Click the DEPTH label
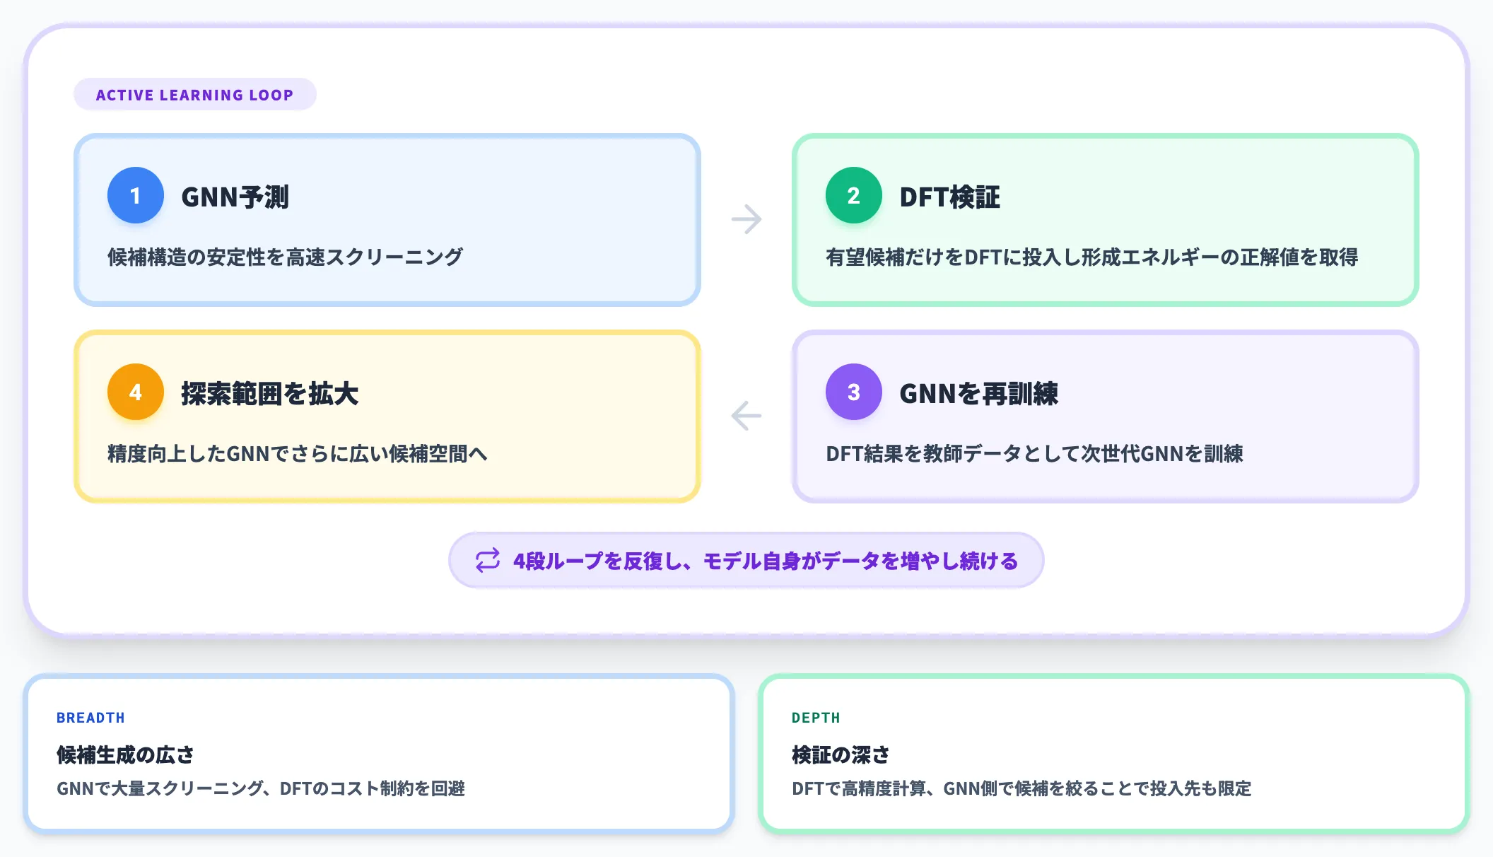 coord(816,718)
